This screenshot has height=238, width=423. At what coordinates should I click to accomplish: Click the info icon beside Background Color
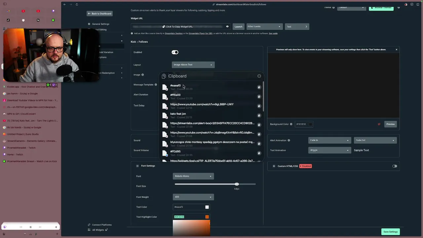tap(291, 124)
